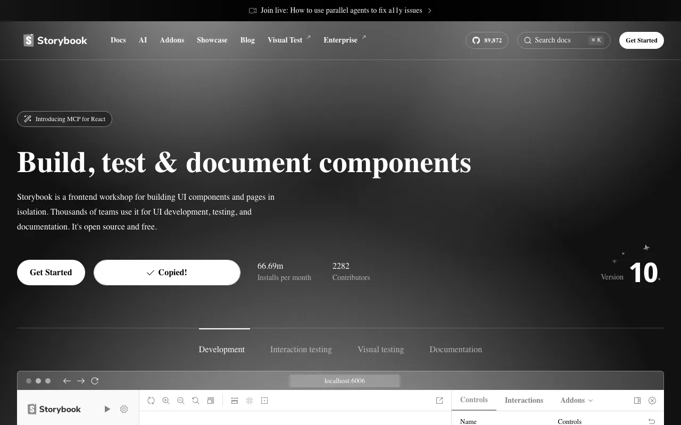Zoom in on the story canvas
The width and height of the screenshot is (681, 425).
pos(166,401)
